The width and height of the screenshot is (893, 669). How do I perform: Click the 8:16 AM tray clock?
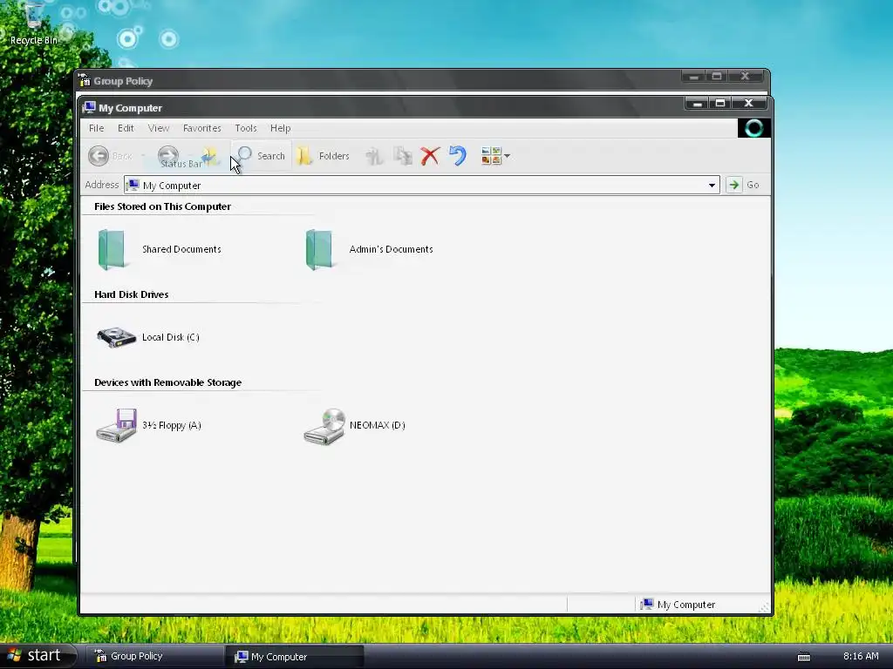click(861, 656)
